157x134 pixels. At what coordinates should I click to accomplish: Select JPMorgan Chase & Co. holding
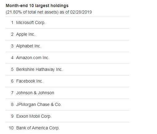[39, 104]
